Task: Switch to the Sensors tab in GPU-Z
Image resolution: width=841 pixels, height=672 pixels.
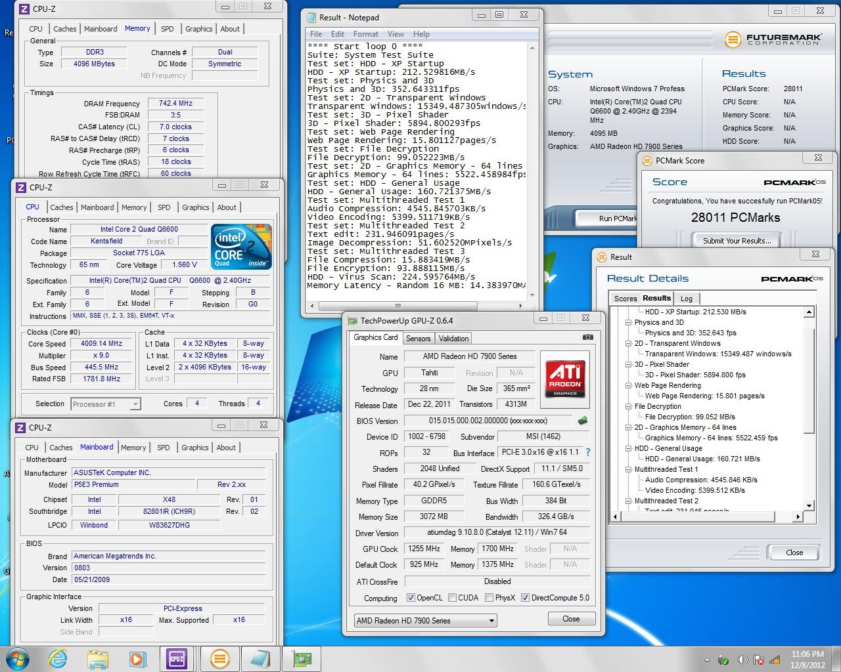Action: [x=418, y=339]
